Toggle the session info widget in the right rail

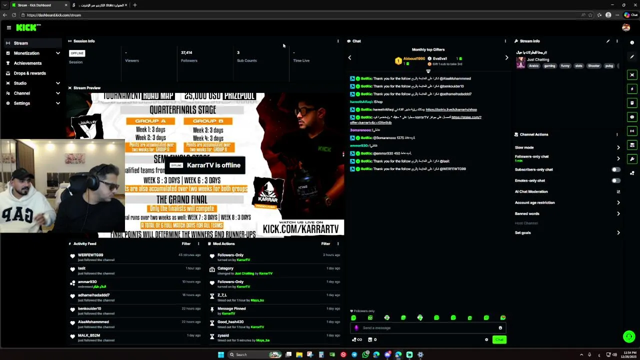632,131
